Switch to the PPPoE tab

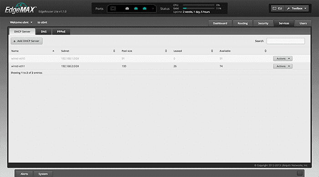(x=61, y=32)
